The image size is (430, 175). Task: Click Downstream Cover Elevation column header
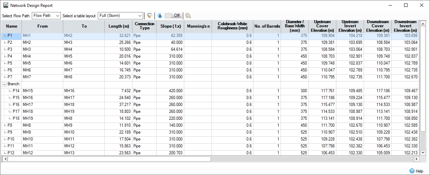click(378, 26)
